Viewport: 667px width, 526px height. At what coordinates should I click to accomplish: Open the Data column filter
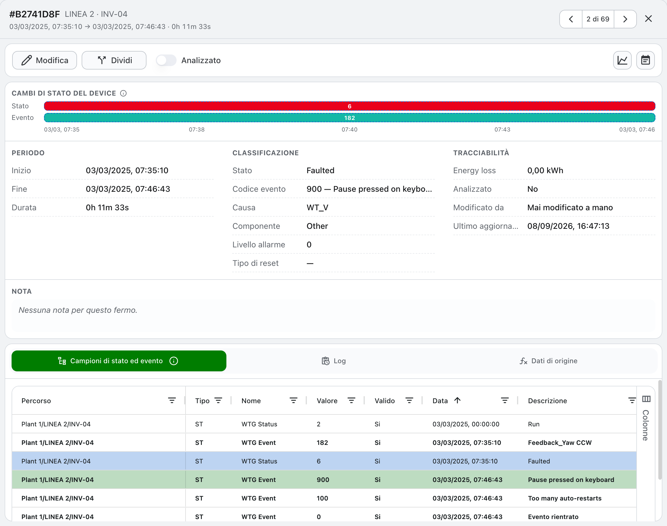click(x=505, y=400)
